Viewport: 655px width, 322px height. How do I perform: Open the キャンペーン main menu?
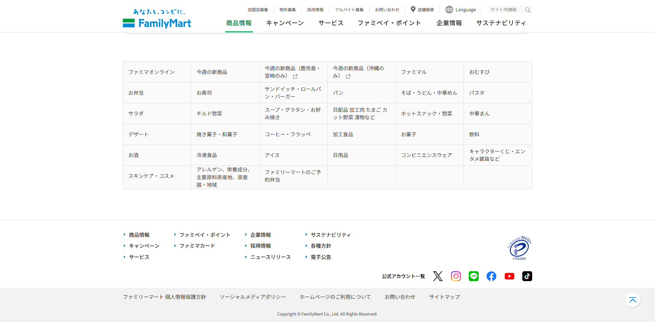[x=285, y=23]
